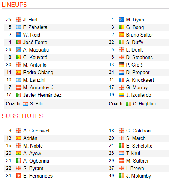Click the DR Congo flag next to A. Masuaku
The image size is (169, 181).
pos(19,50)
